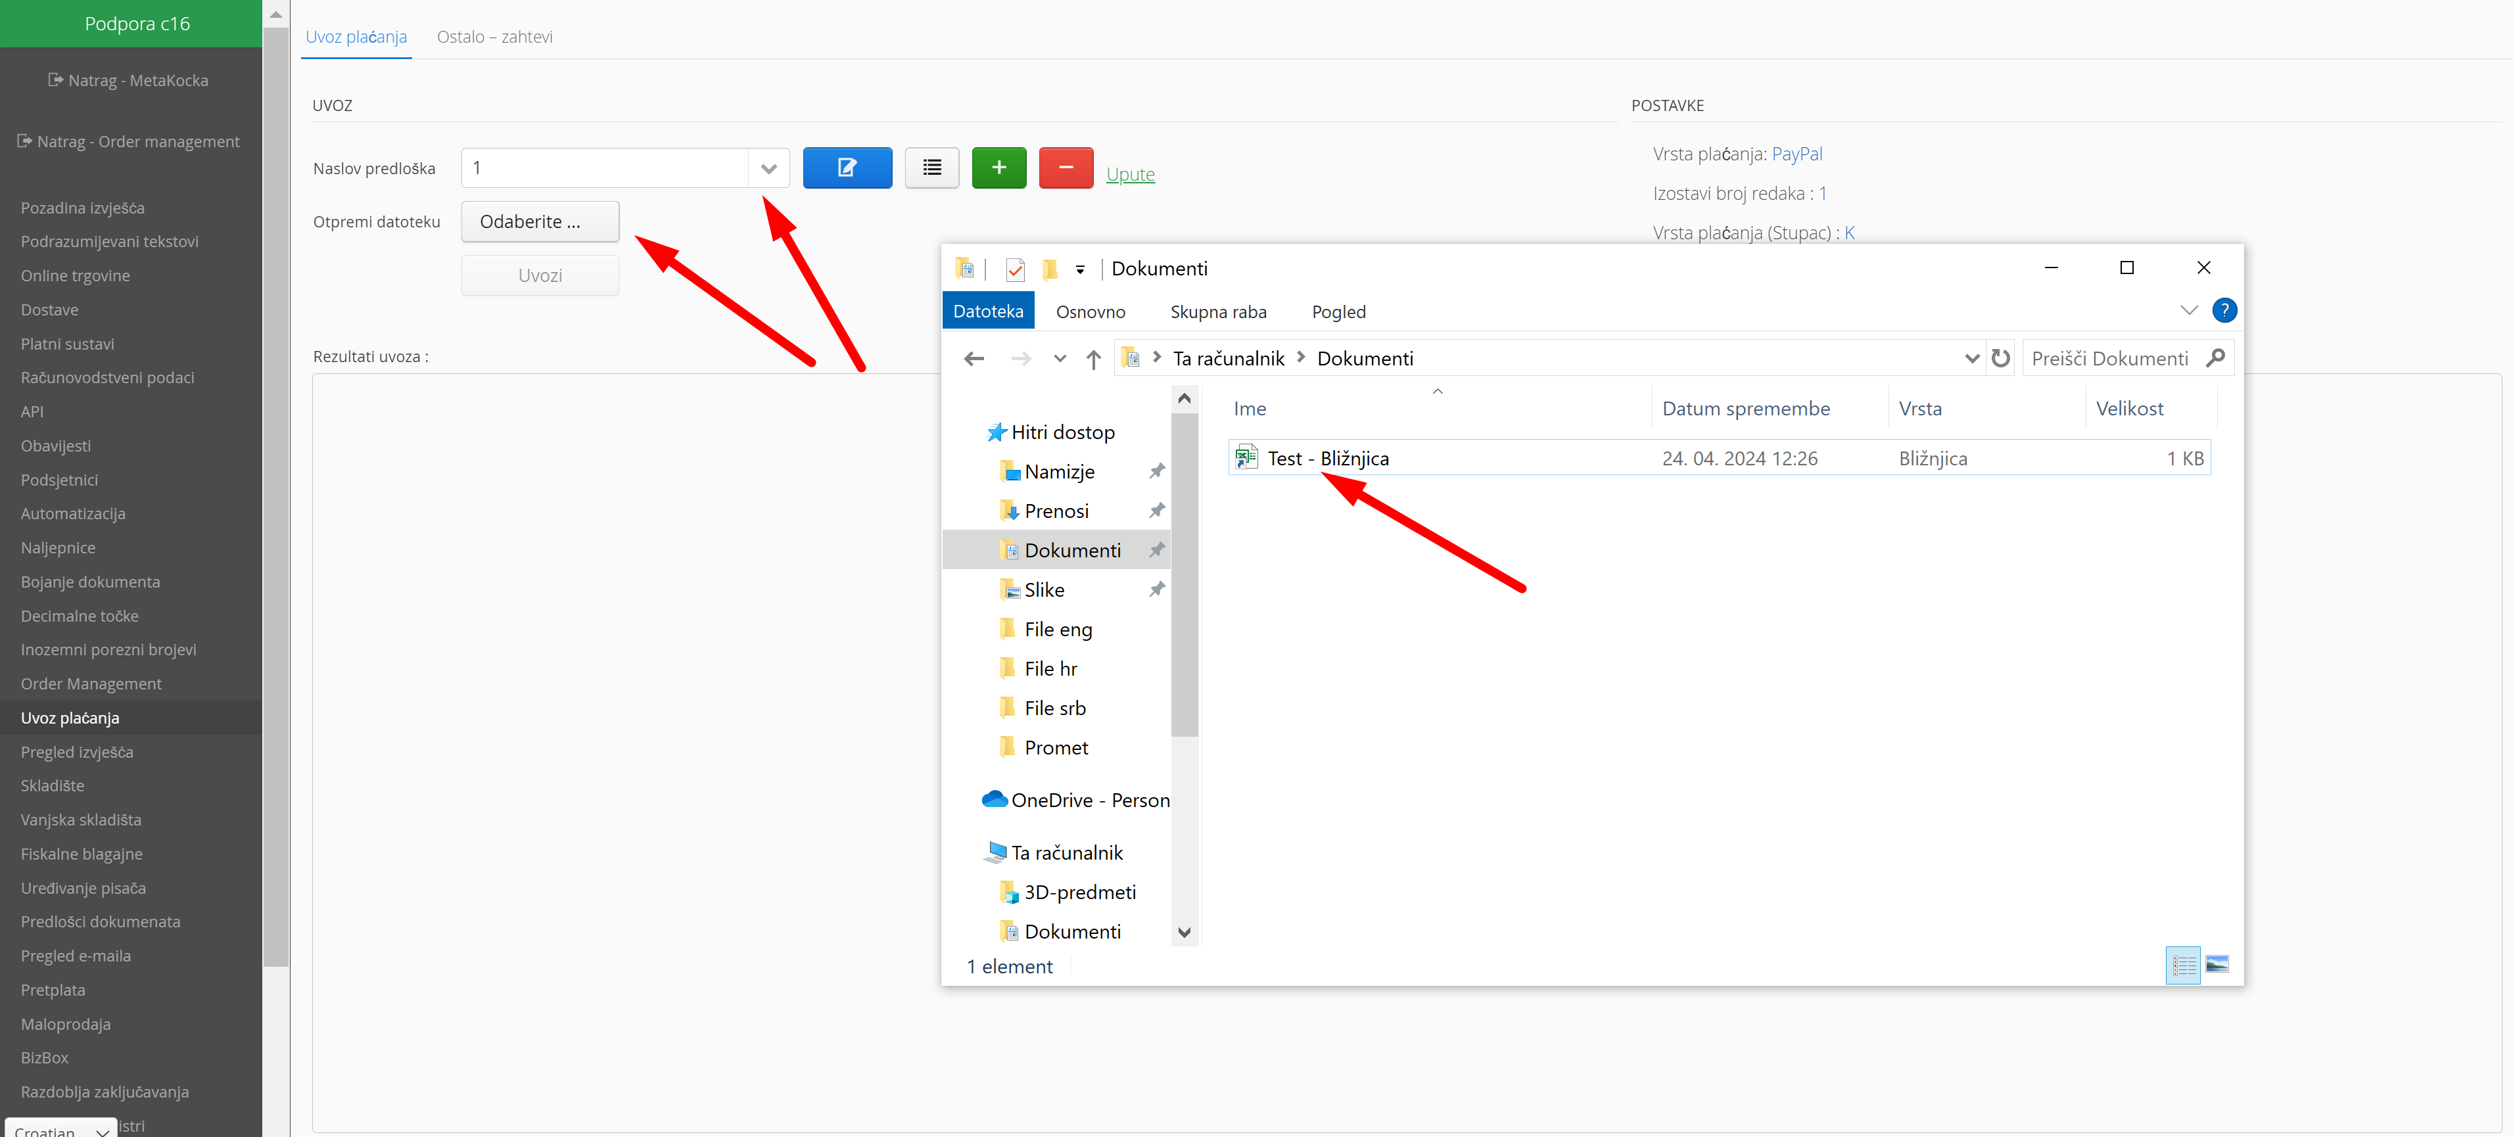The height and width of the screenshot is (1137, 2513).
Task: Go up one folder level arrow
Action: point(1092,359)
